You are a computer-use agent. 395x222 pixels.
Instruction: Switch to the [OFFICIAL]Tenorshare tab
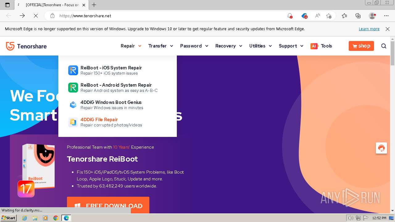pyautogui.click(x=52, y=5)
